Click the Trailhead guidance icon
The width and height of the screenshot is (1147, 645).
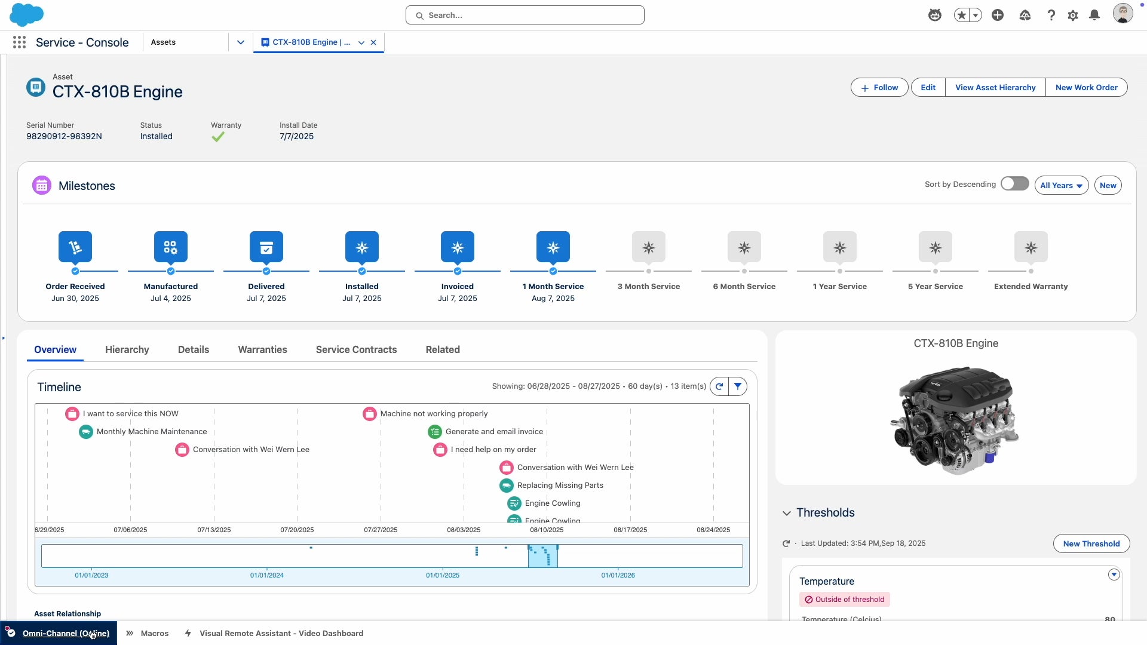click(1025, 16)
